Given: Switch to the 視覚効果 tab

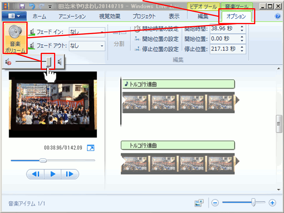Looking at the screenshot, I should coord(110,16).
